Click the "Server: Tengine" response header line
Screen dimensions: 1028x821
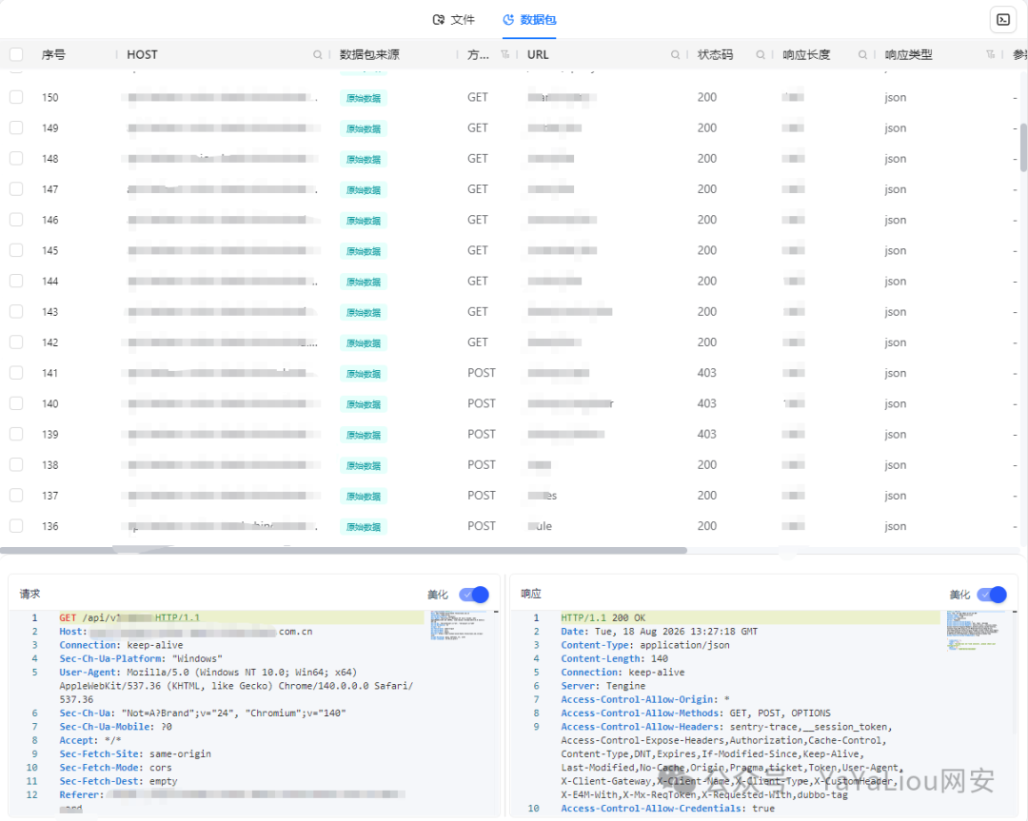point(603,686)
